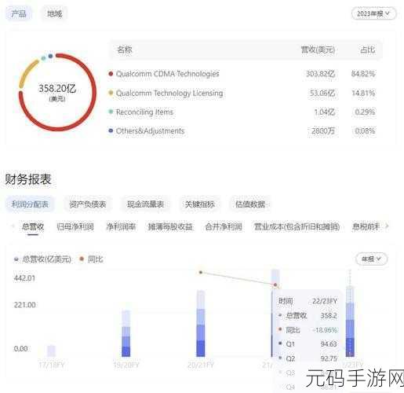Open the 2023年报 period dropdown
The image size is (404, 393).
pos(373,13)
